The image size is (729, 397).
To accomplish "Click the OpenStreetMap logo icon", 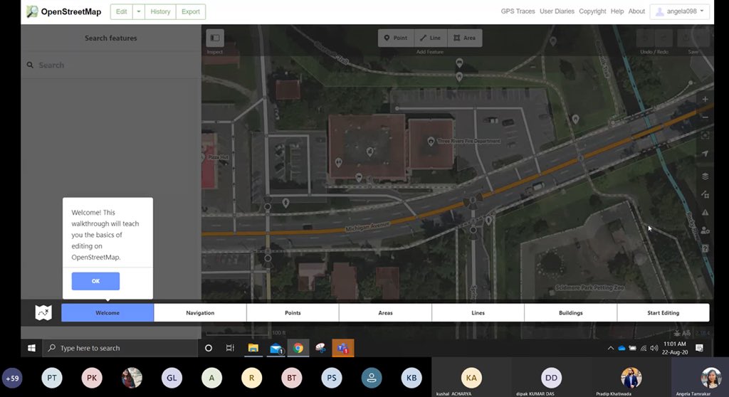I will click(32, 11).
